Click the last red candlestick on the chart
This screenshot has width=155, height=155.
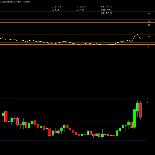(140, 110)
